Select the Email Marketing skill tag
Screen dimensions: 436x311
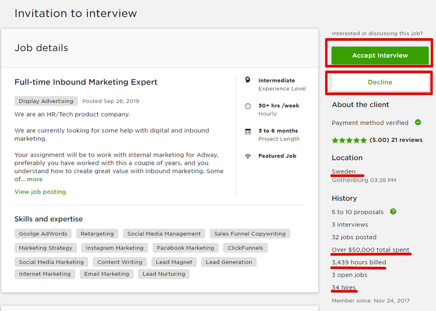click(x=106, y=274)
